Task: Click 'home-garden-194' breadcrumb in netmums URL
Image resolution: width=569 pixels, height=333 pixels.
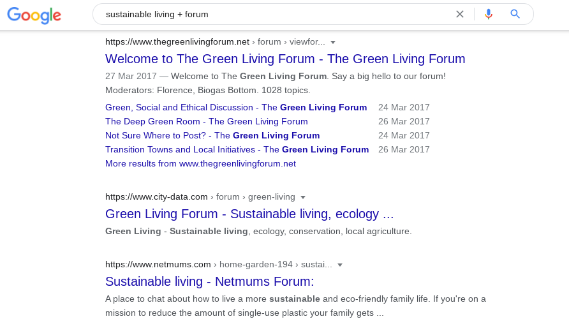Action: 256,265
